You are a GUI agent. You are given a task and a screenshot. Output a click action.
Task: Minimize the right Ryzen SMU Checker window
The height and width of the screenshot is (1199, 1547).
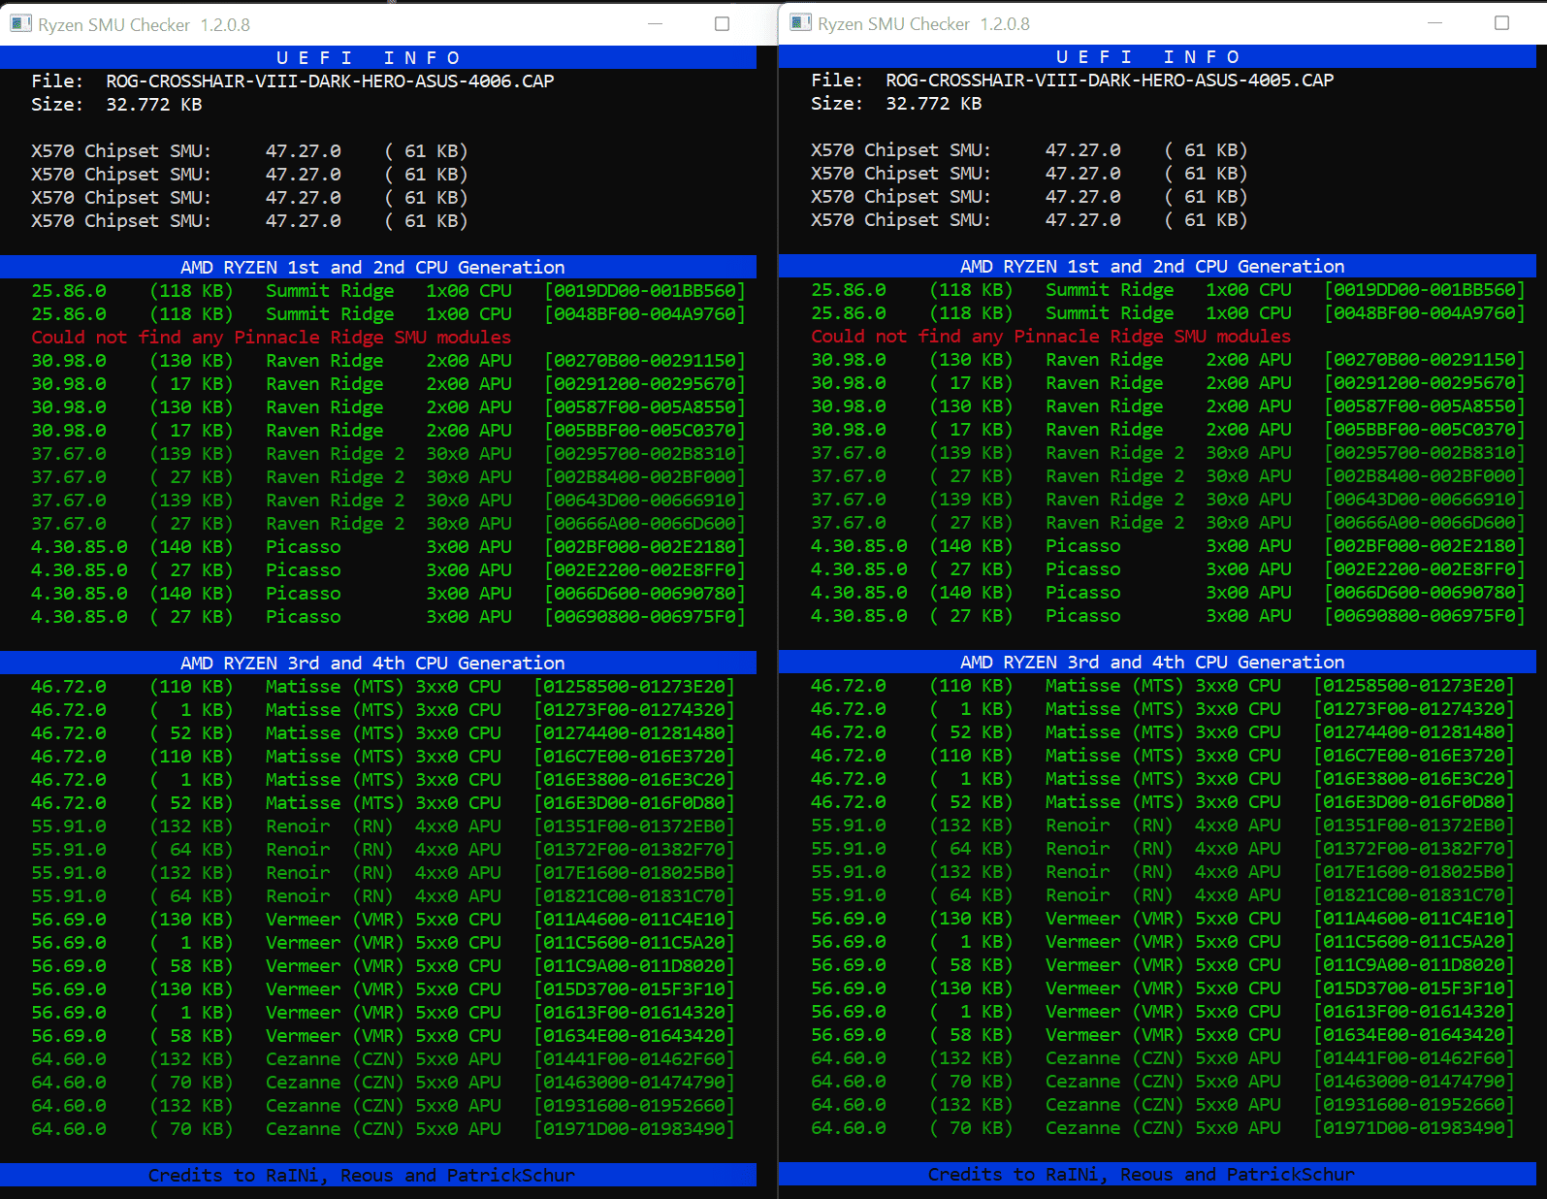[1435, 22]
